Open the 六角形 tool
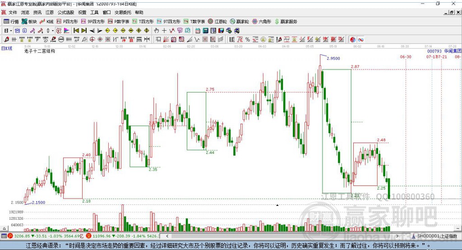Image resolution: width=462 pixels, height=250 pixels. click(262, 22)
